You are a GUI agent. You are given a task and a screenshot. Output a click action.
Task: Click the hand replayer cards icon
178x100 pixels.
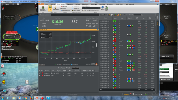pos(112,15)
